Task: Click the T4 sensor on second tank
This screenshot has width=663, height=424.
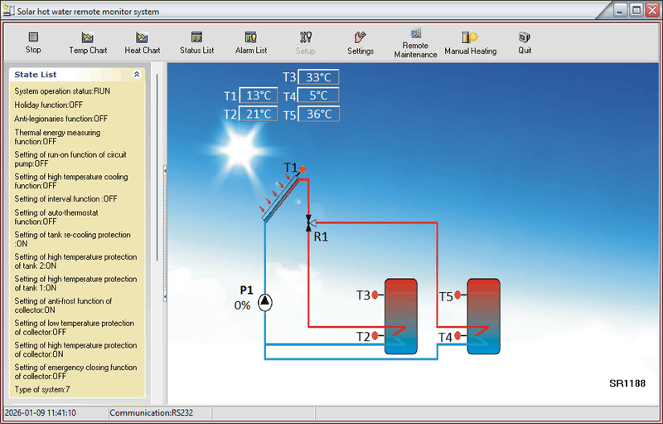Action: coord(457,336)
